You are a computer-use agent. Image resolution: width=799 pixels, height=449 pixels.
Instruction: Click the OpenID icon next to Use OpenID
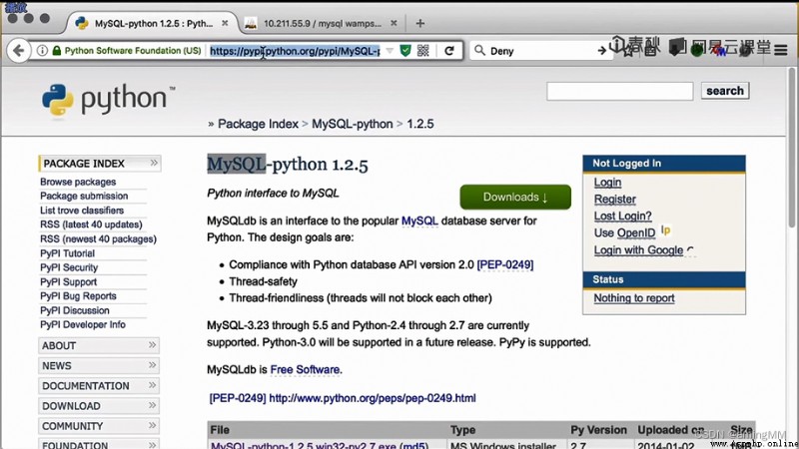(665, 230)
